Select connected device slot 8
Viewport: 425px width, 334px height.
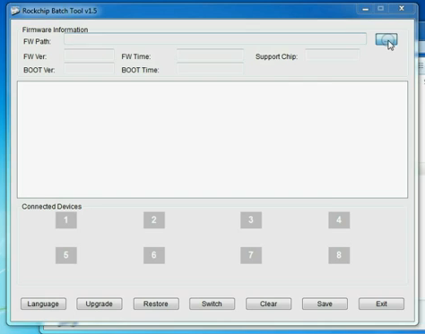coord(339,255)
